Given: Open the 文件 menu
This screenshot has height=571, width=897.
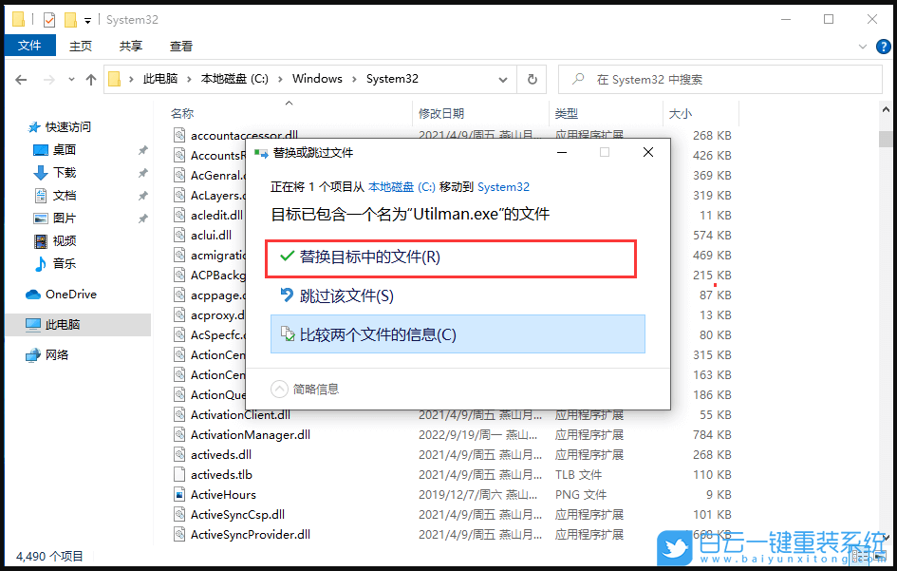Looking at the screenshot, I should click(x=29, y=45).
